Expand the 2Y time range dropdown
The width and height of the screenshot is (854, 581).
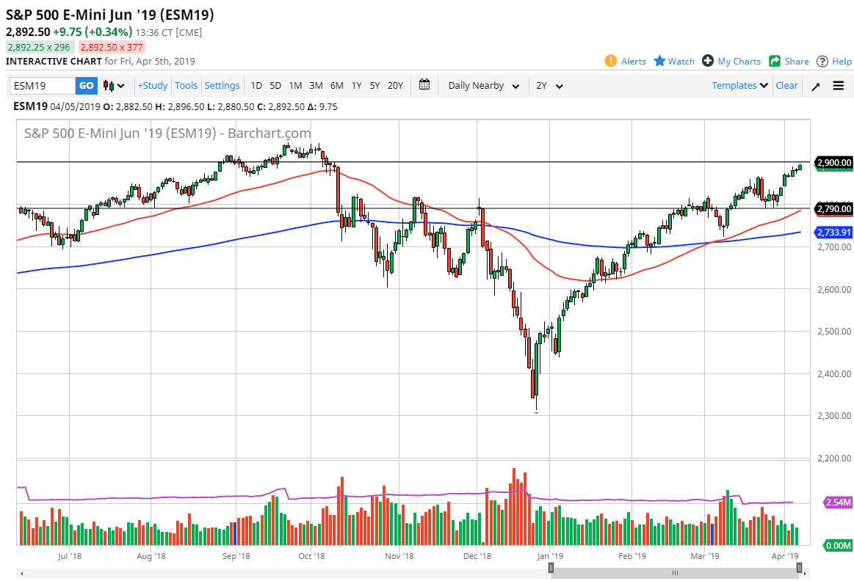point(547,86)
